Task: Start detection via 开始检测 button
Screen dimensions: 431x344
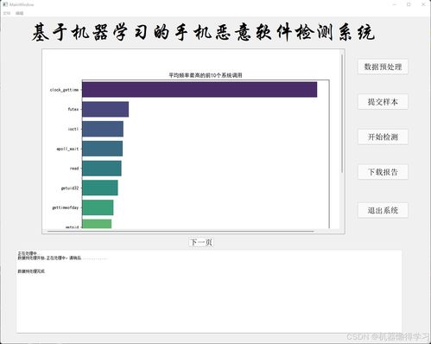Action: 383,137
